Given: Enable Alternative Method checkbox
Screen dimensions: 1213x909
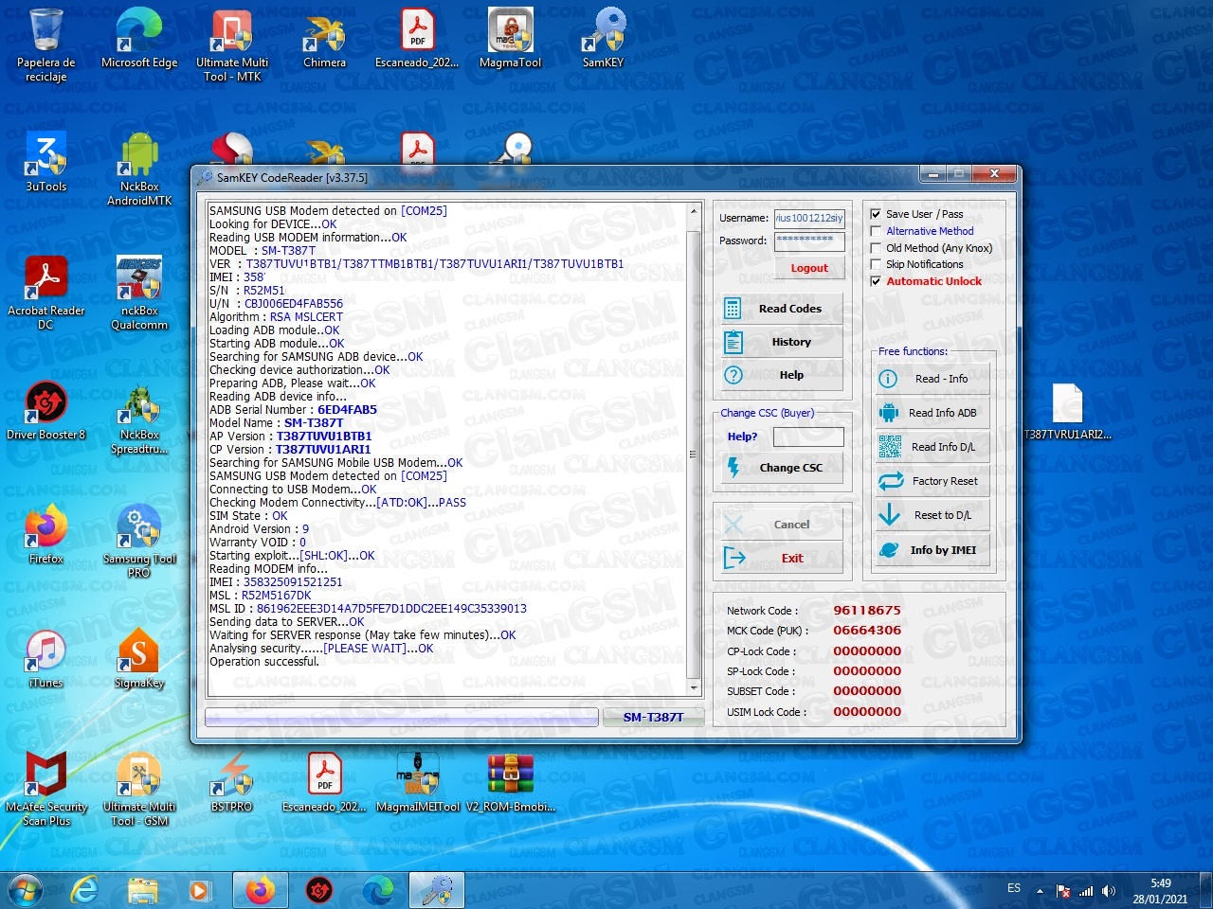Looking at the screenshot, I should click(x=876, y=231).
